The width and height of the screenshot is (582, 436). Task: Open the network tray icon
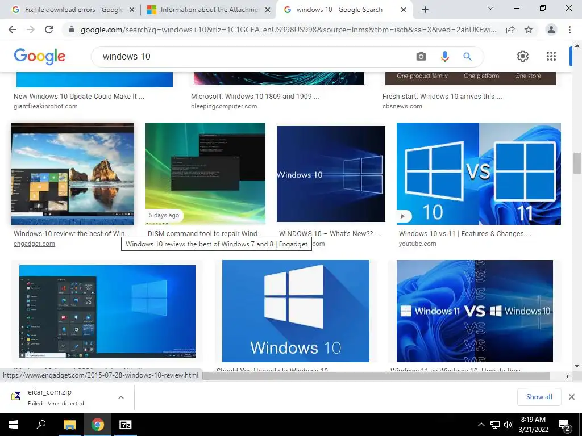point(495,425)
